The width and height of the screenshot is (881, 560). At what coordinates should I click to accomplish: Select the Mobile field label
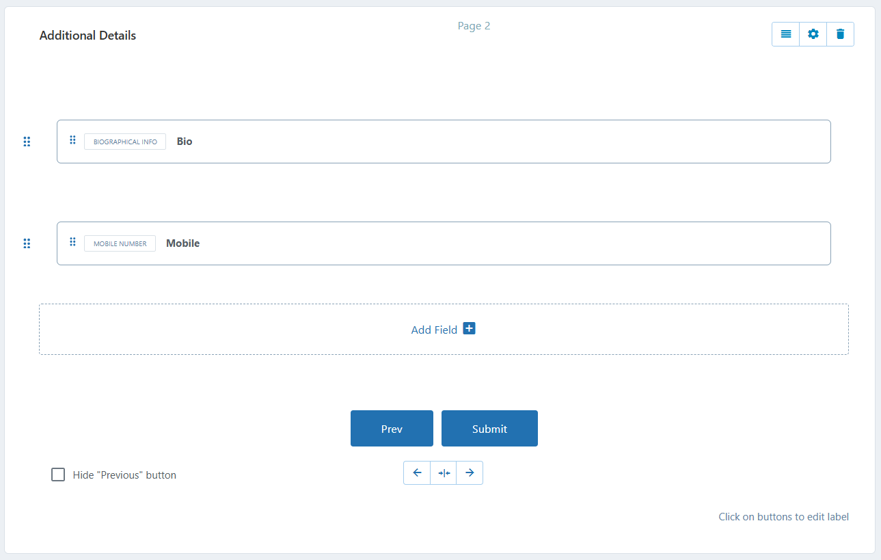point(182,243)
